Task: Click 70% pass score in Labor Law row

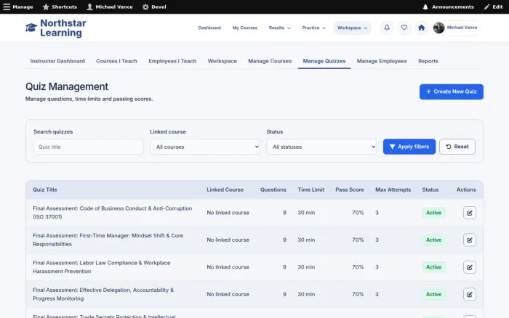Action: [358, 267]
